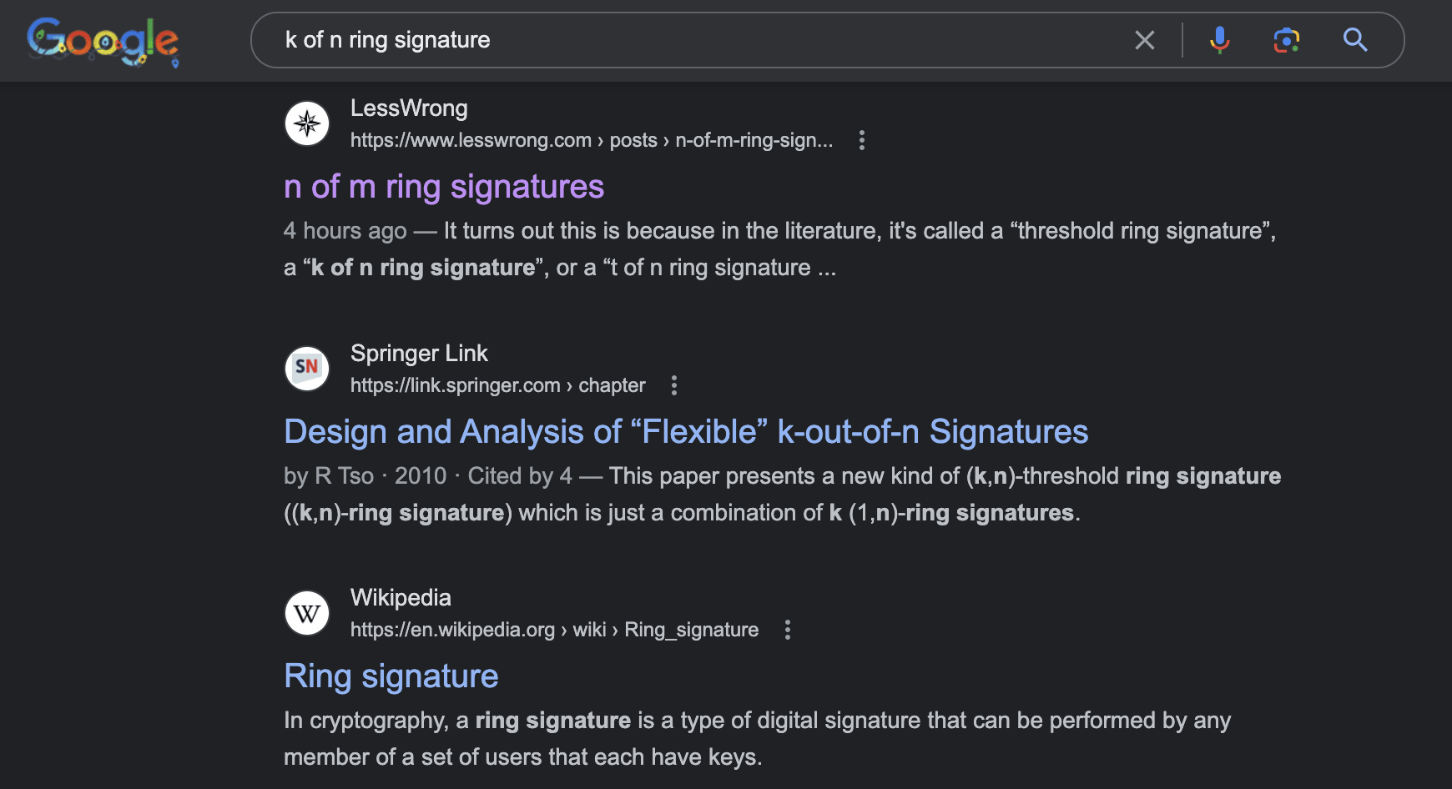Screen dimensions: 1452x789
Task: Clear the search query with X
Action: (1145, 40)
